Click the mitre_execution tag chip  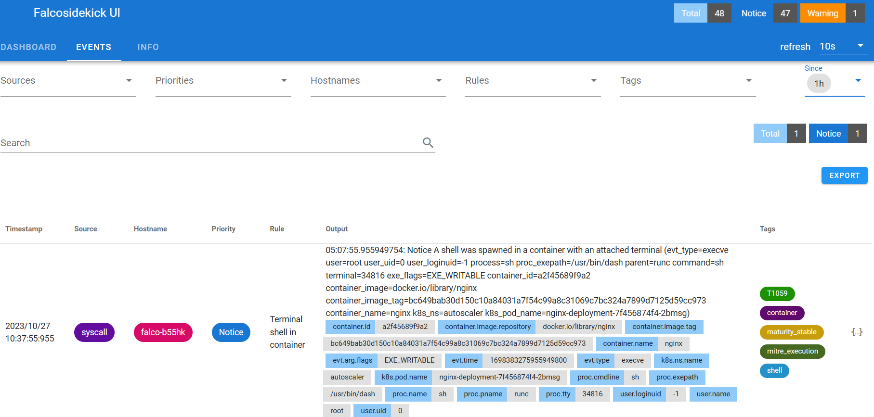(x=793, y=351)
